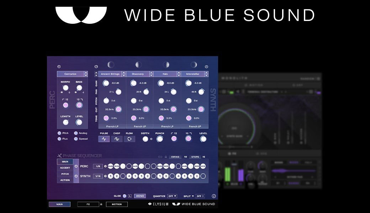The image size is (370, 213).
Task: Select the sequencer MAIN tab
Action: (65, 162)
